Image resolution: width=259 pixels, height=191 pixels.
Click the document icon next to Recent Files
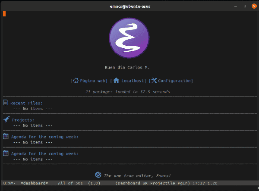(6, 103)
